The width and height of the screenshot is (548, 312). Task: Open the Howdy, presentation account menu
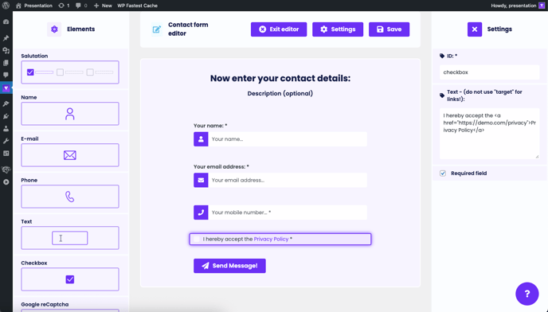[x=518, y=6]
